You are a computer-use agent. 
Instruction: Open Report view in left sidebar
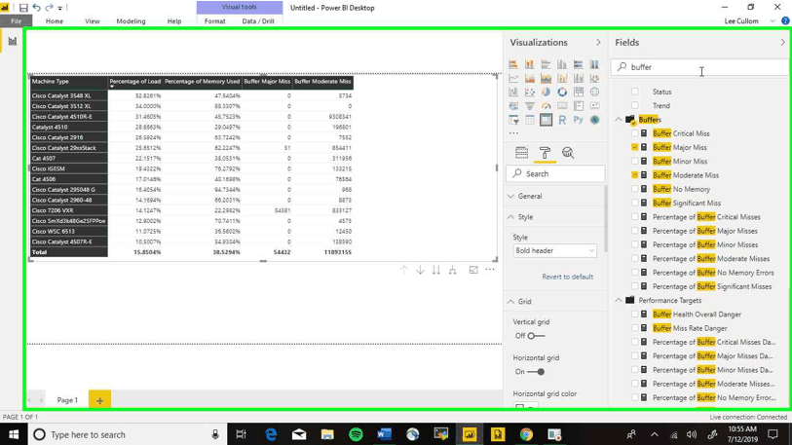pyautogui.click(x=12, y=42)
